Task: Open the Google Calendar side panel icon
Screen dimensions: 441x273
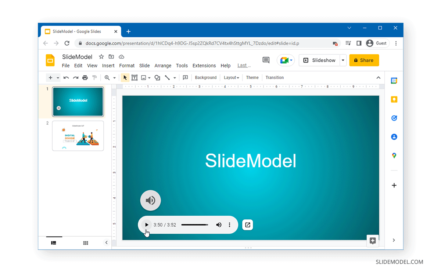Action: (394, 81)
